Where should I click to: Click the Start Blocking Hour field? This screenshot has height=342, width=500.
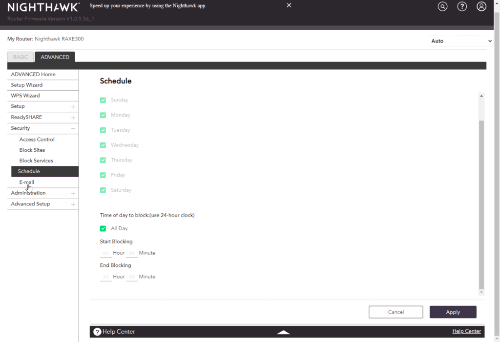[105, 253]
